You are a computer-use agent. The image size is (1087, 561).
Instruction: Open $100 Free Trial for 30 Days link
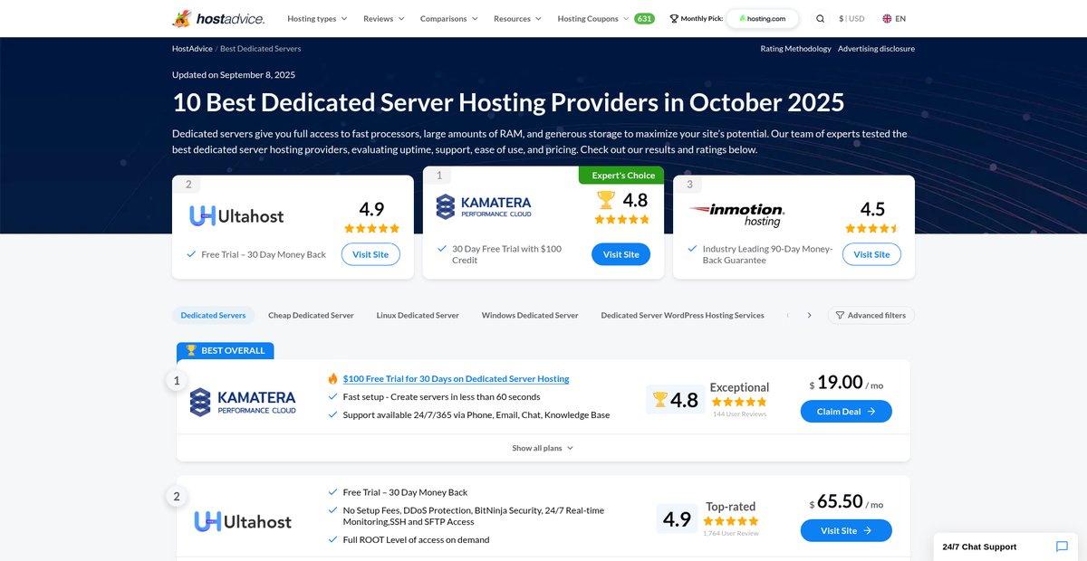click(x=457, y=378)
